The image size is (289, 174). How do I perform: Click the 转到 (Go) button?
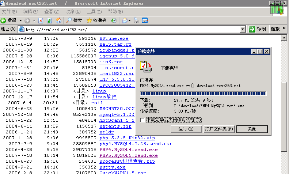(257, 29)
